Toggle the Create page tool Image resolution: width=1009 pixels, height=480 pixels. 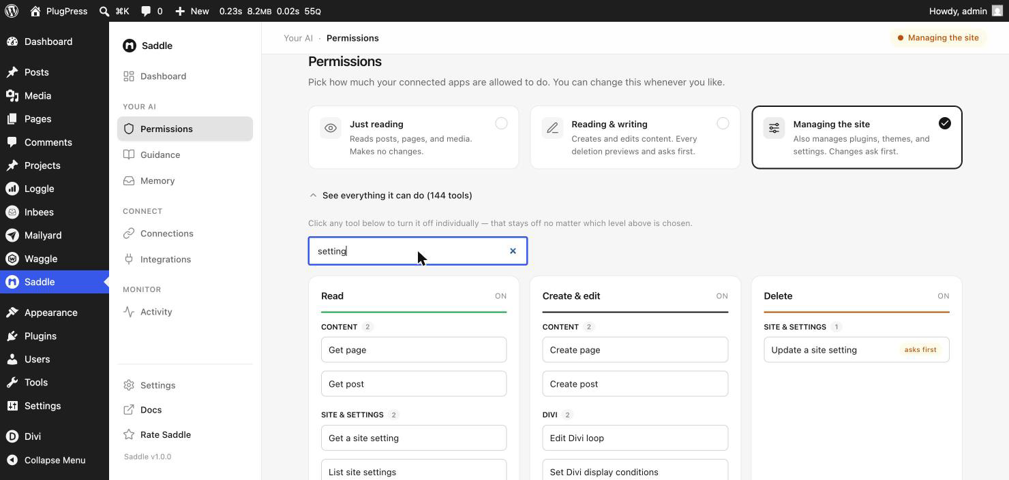[635, 350]
